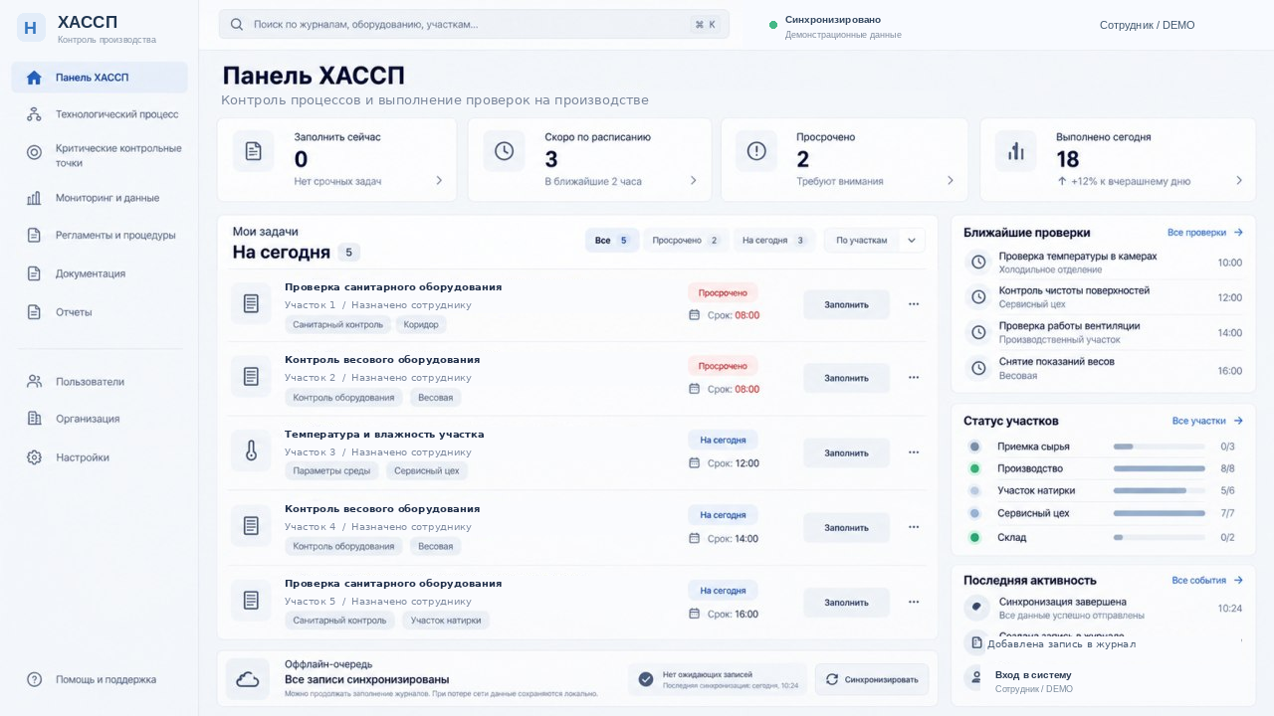Click the Производство progress bar
The width and height of the screenshot is (1274, 716).
[1159, 468]
